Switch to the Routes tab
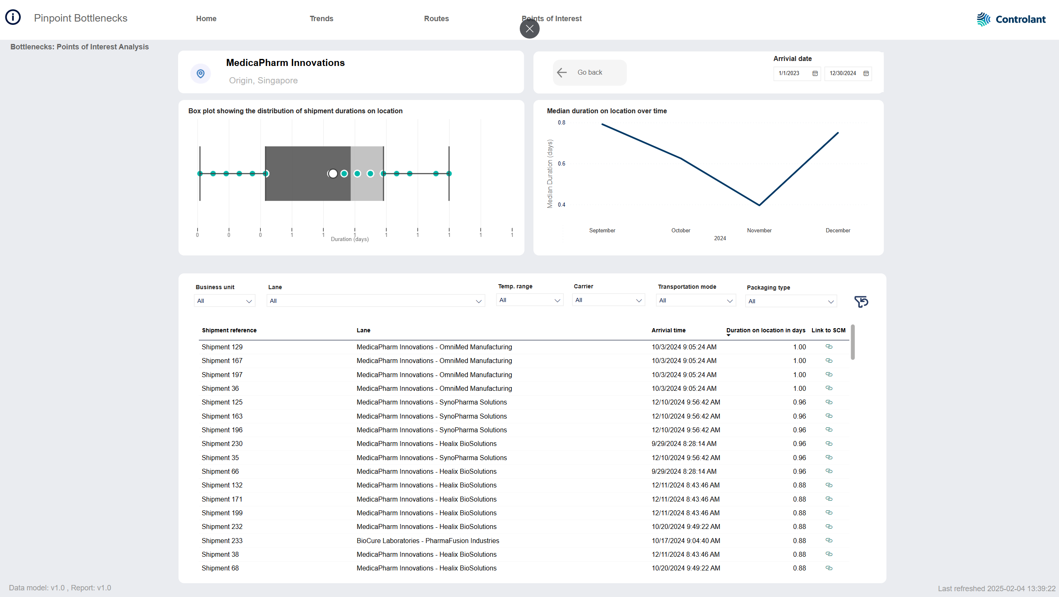 [x=436, y=19]
